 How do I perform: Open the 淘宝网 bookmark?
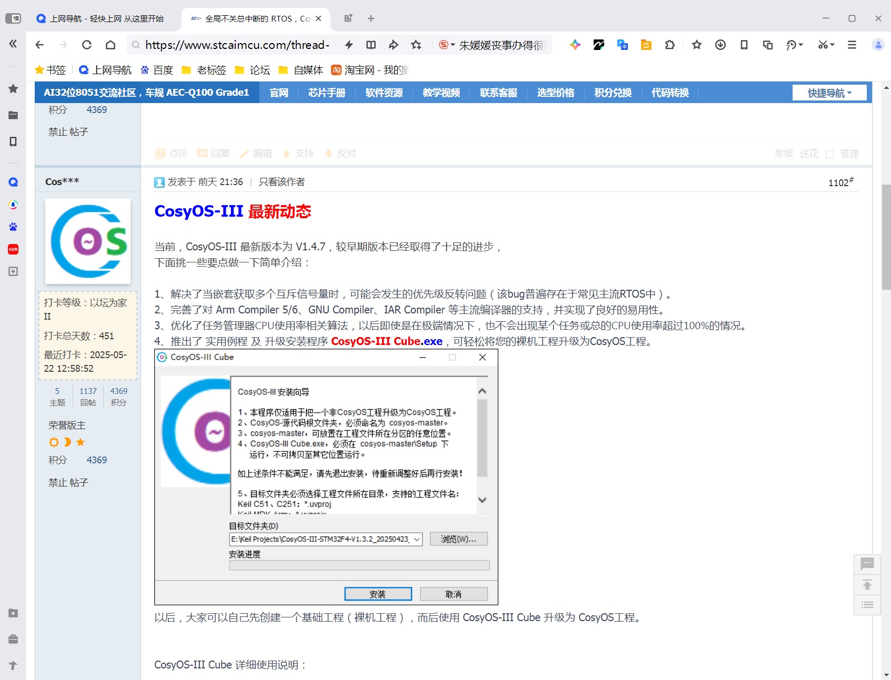pyautogui.click(x=369, y=70)
